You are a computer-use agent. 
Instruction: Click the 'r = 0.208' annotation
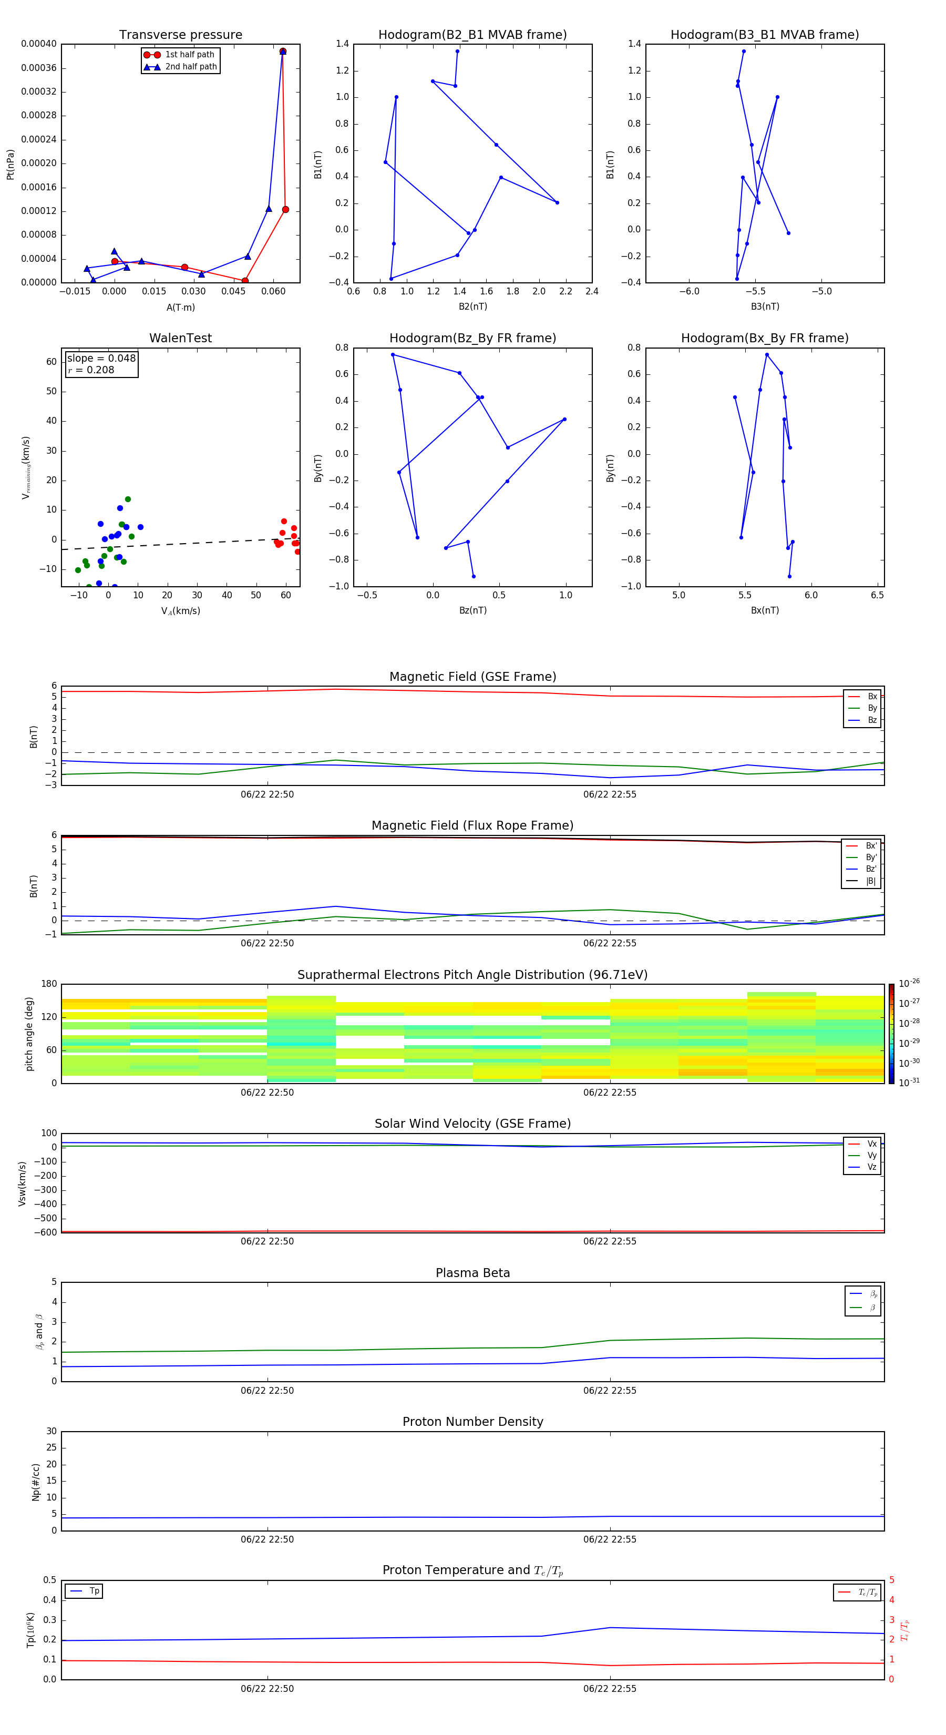point(91,370)
